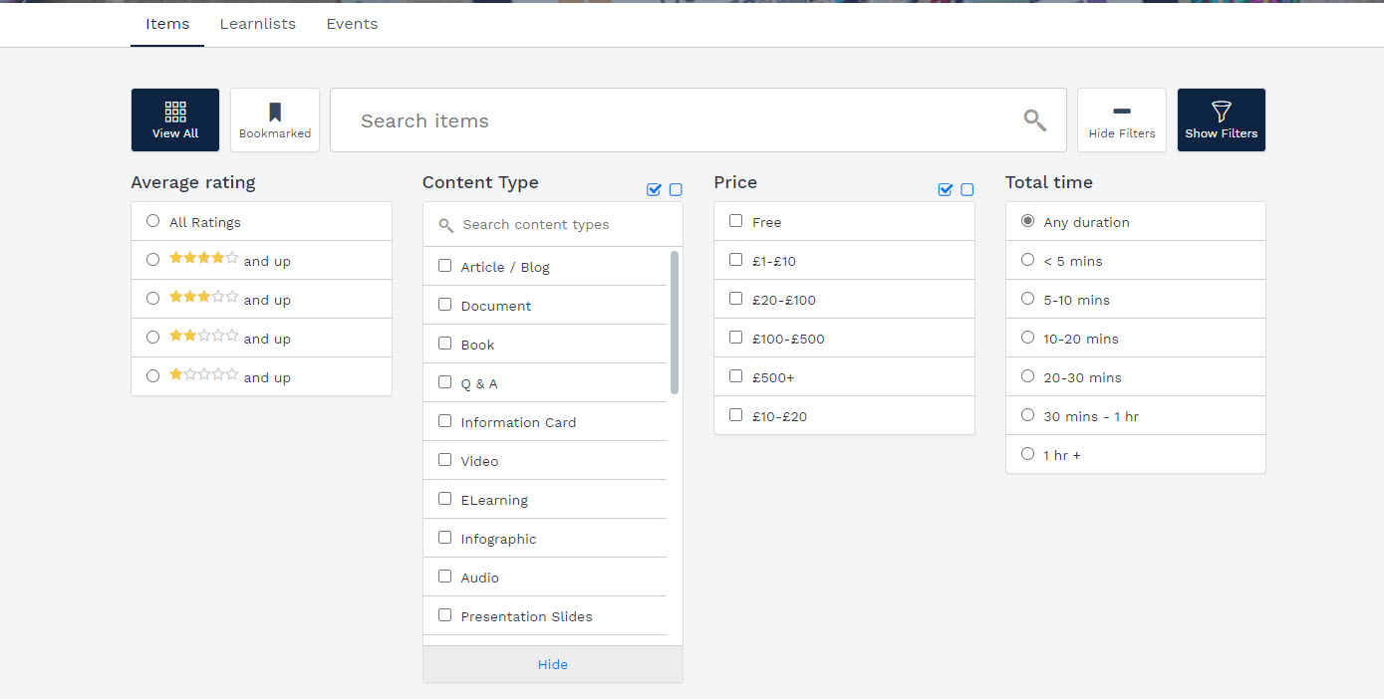This screenshot has height=699, width=1384.
Task: Deselect all Price options icon
Action: pyautogui.click(x=968, y=190)
